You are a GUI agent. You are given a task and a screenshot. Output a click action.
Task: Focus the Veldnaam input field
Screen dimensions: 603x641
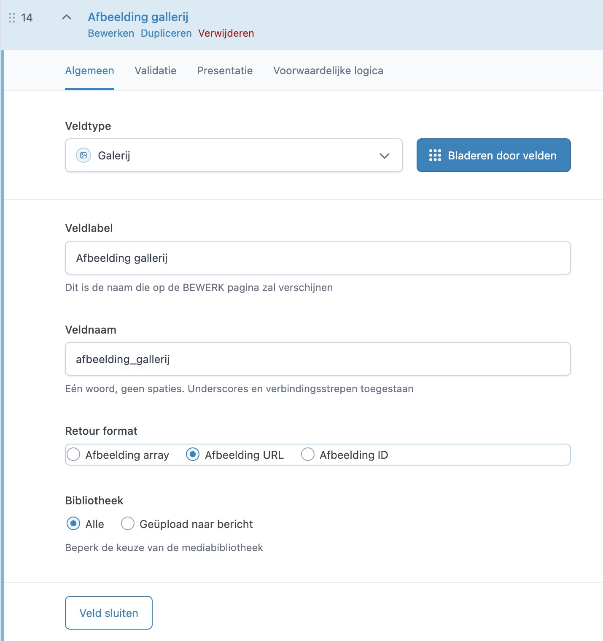(318, 359)
